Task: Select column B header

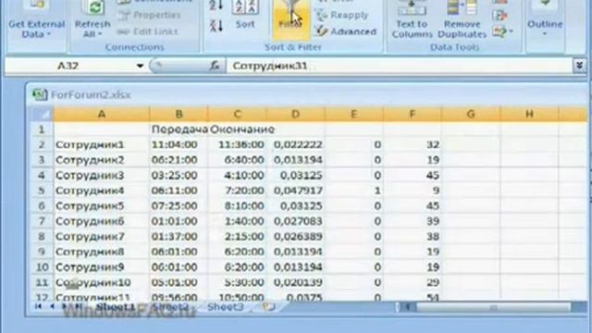Action: click(179, 114)
